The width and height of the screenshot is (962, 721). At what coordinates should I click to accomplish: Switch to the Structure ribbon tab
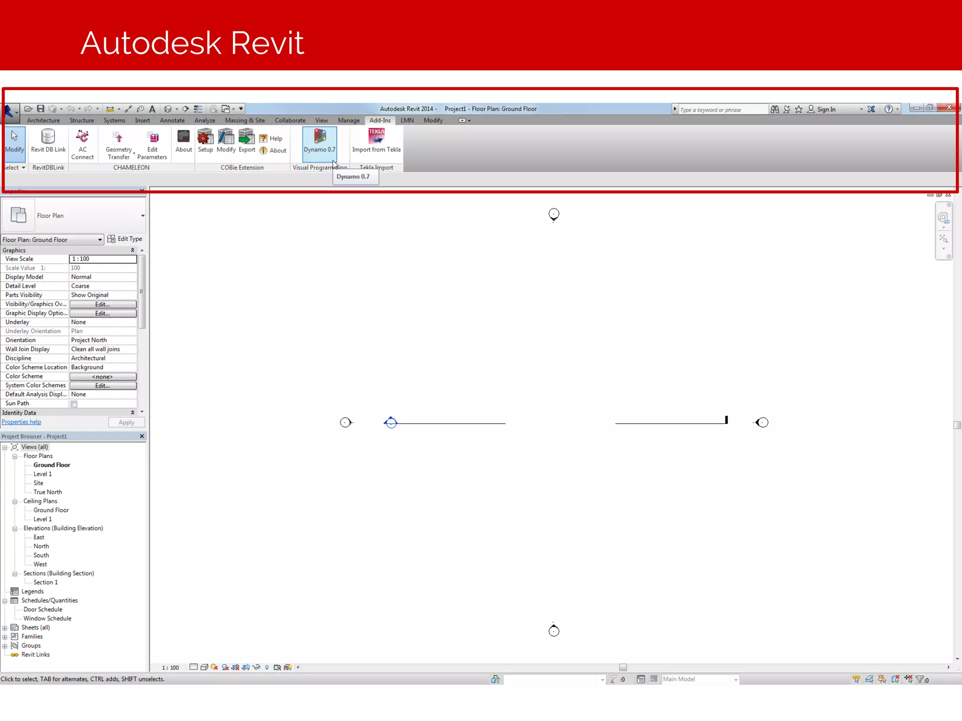tap(82, 121)
